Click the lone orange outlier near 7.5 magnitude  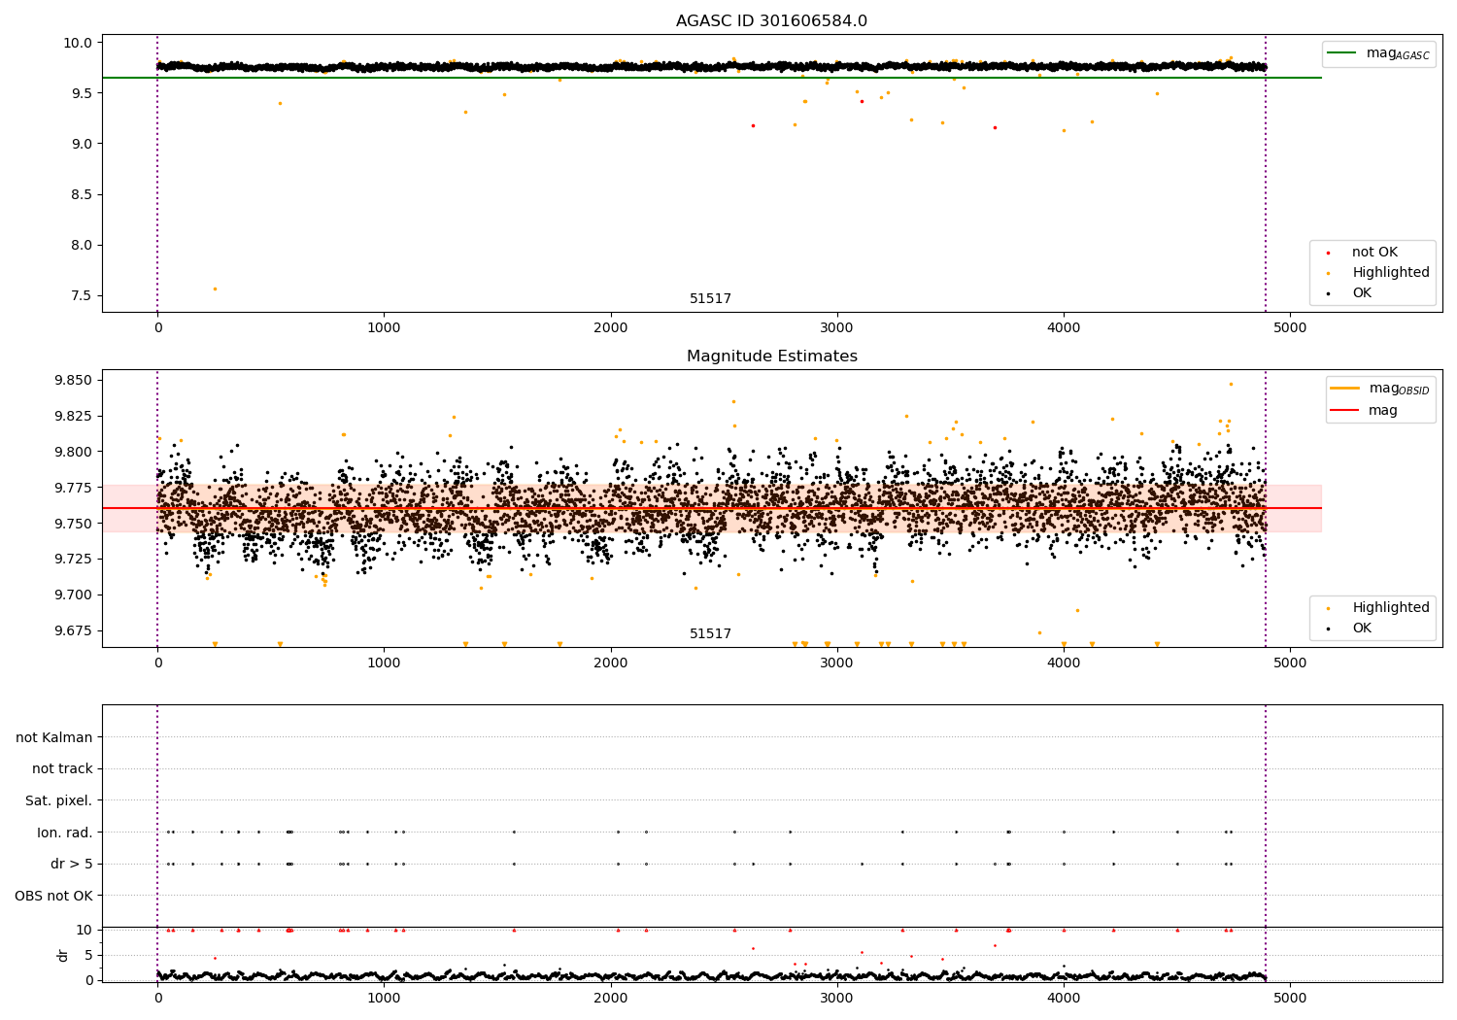(215, 289)
